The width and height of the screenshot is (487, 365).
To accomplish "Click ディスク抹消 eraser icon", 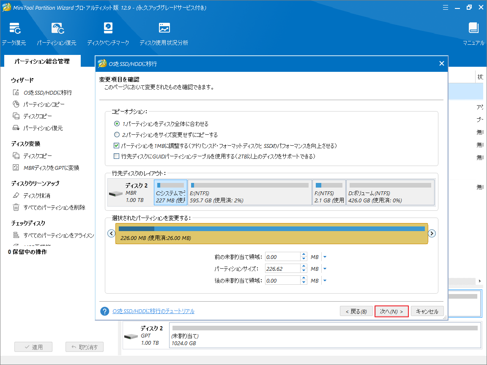I will point(16,195).
